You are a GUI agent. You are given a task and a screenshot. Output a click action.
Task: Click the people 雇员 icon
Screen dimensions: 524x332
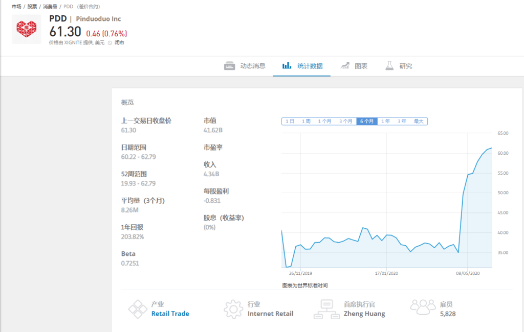[423, 307]
